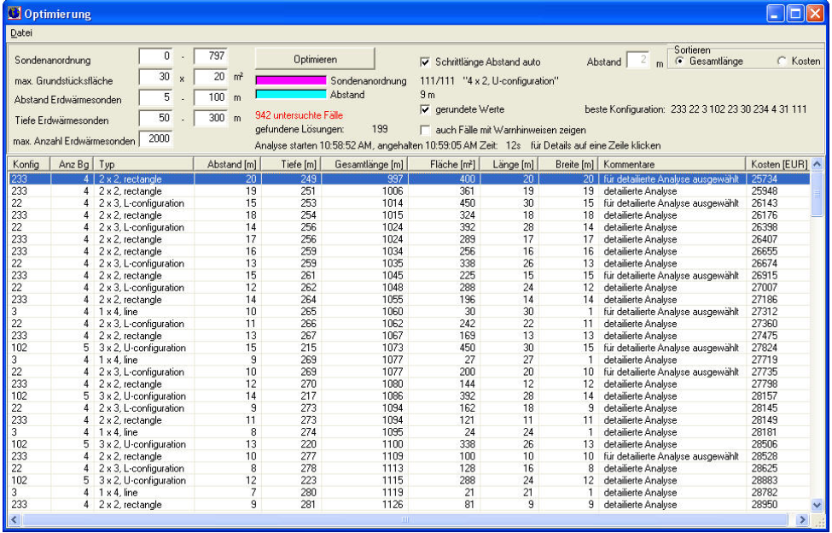Click the Sondenanordnung maximum field showing 797
This screenshot has height=533, width=832.
pyautogui.click(x=209, y=56)
